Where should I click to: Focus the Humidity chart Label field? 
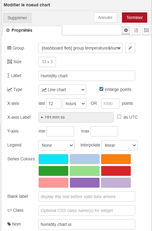(x=87, y=76)
